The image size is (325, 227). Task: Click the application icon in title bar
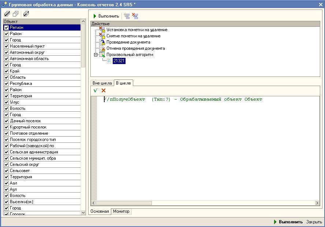4,4
